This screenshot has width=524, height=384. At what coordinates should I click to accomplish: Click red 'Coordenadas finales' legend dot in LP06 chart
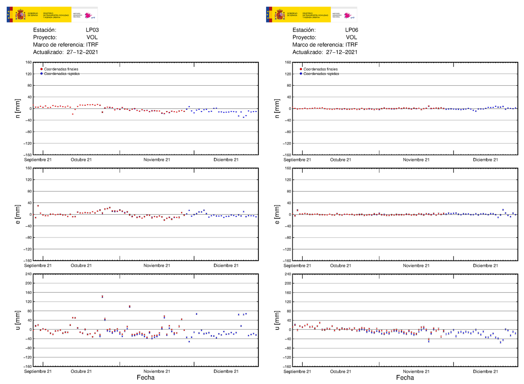coord(301,69)
